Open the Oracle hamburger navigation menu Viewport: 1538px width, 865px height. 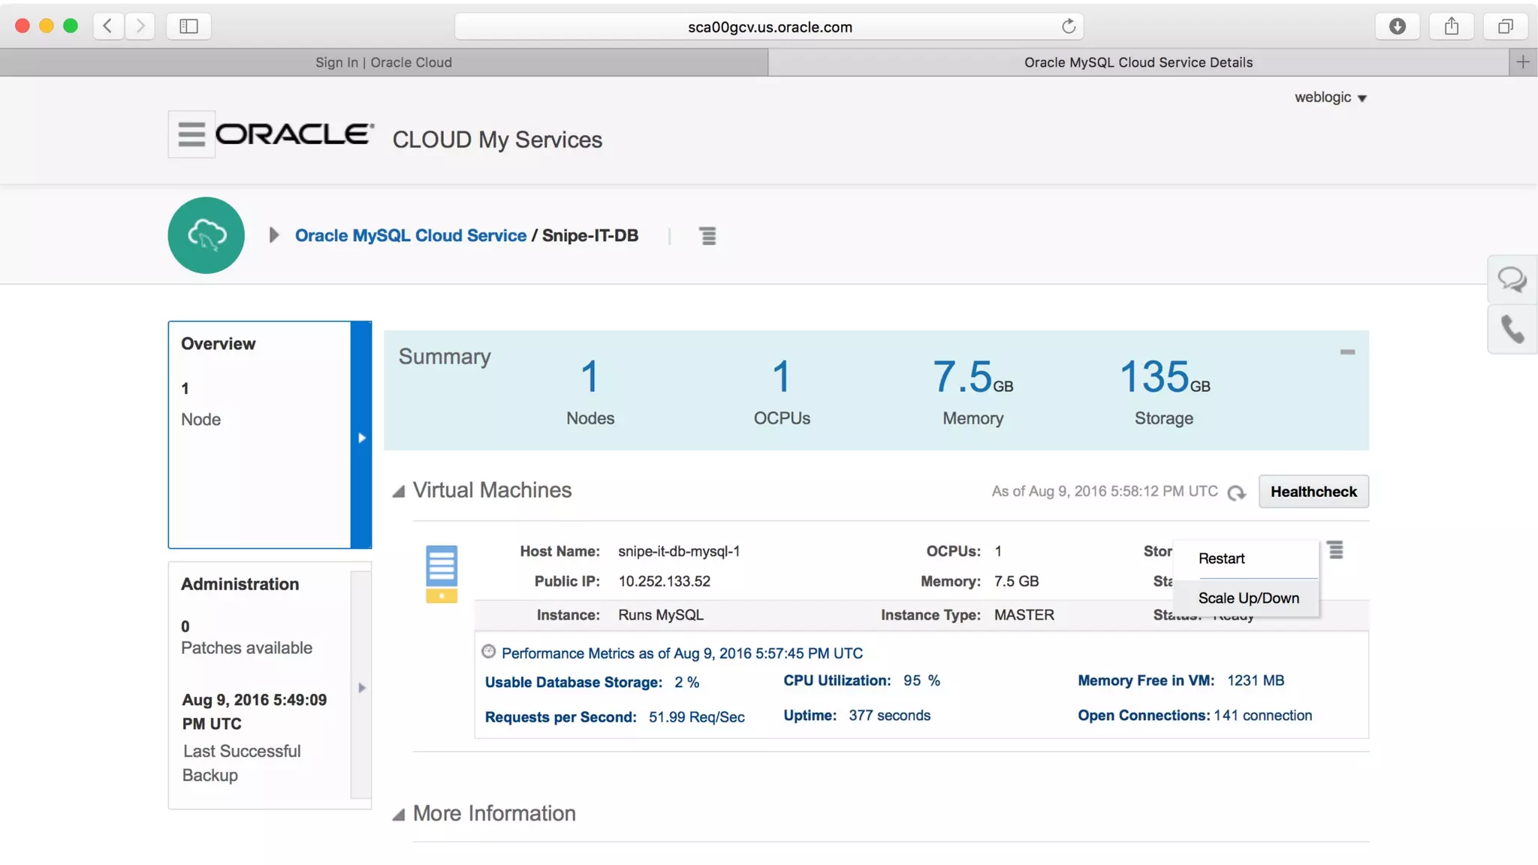pos(191,134)
